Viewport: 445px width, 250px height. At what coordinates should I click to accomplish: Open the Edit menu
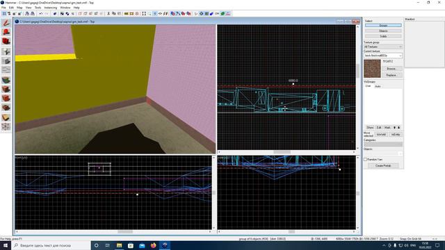pos(11,8)
